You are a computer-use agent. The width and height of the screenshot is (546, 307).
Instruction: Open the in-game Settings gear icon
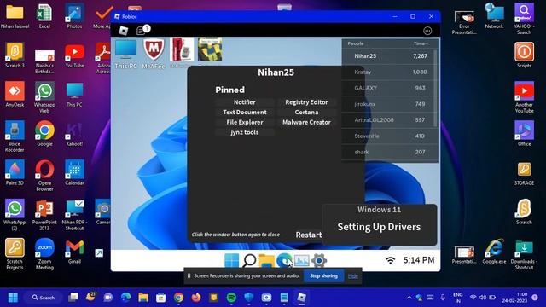coord(318,260)
